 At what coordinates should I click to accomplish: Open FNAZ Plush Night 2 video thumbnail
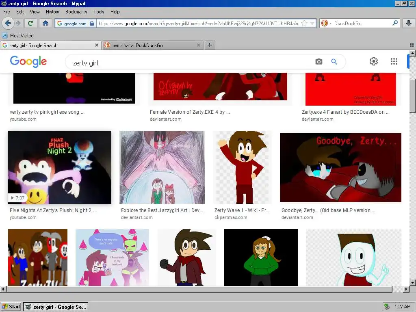[x=60, y=167]
